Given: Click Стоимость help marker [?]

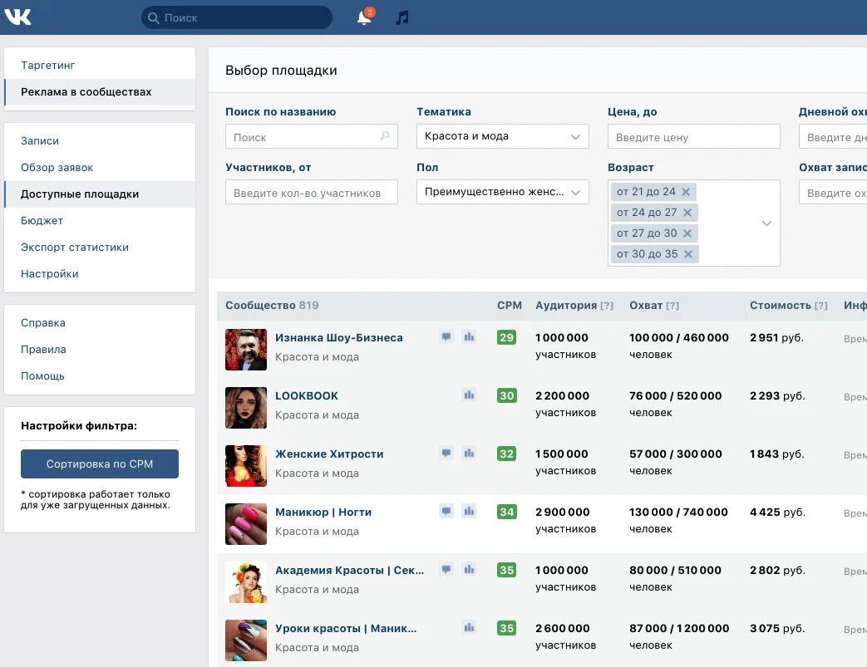Looking at the screenshot, I should click(821, 306).
